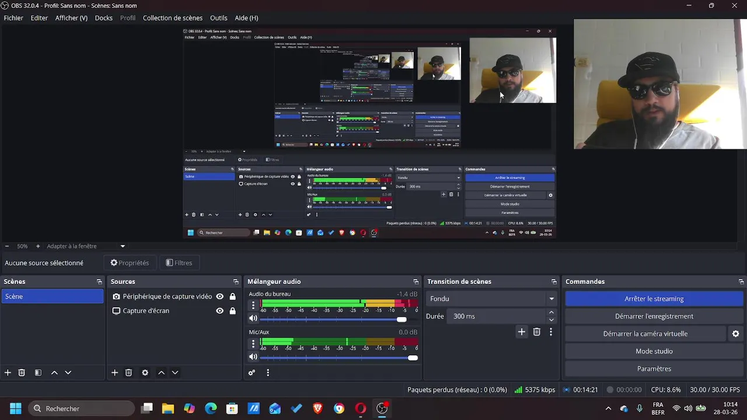This screenshot has height=420, width=747.
Task: Open the Filtres button for the source
Action: pos(179,263)
